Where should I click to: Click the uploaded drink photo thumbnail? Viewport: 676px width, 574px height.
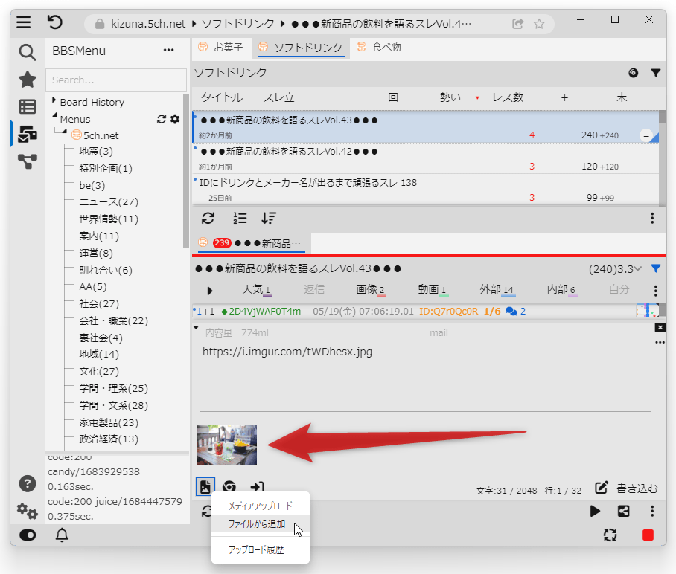tap(227, 445)
